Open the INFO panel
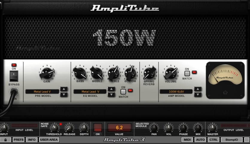250x144 pixels. tap(32, 140)
